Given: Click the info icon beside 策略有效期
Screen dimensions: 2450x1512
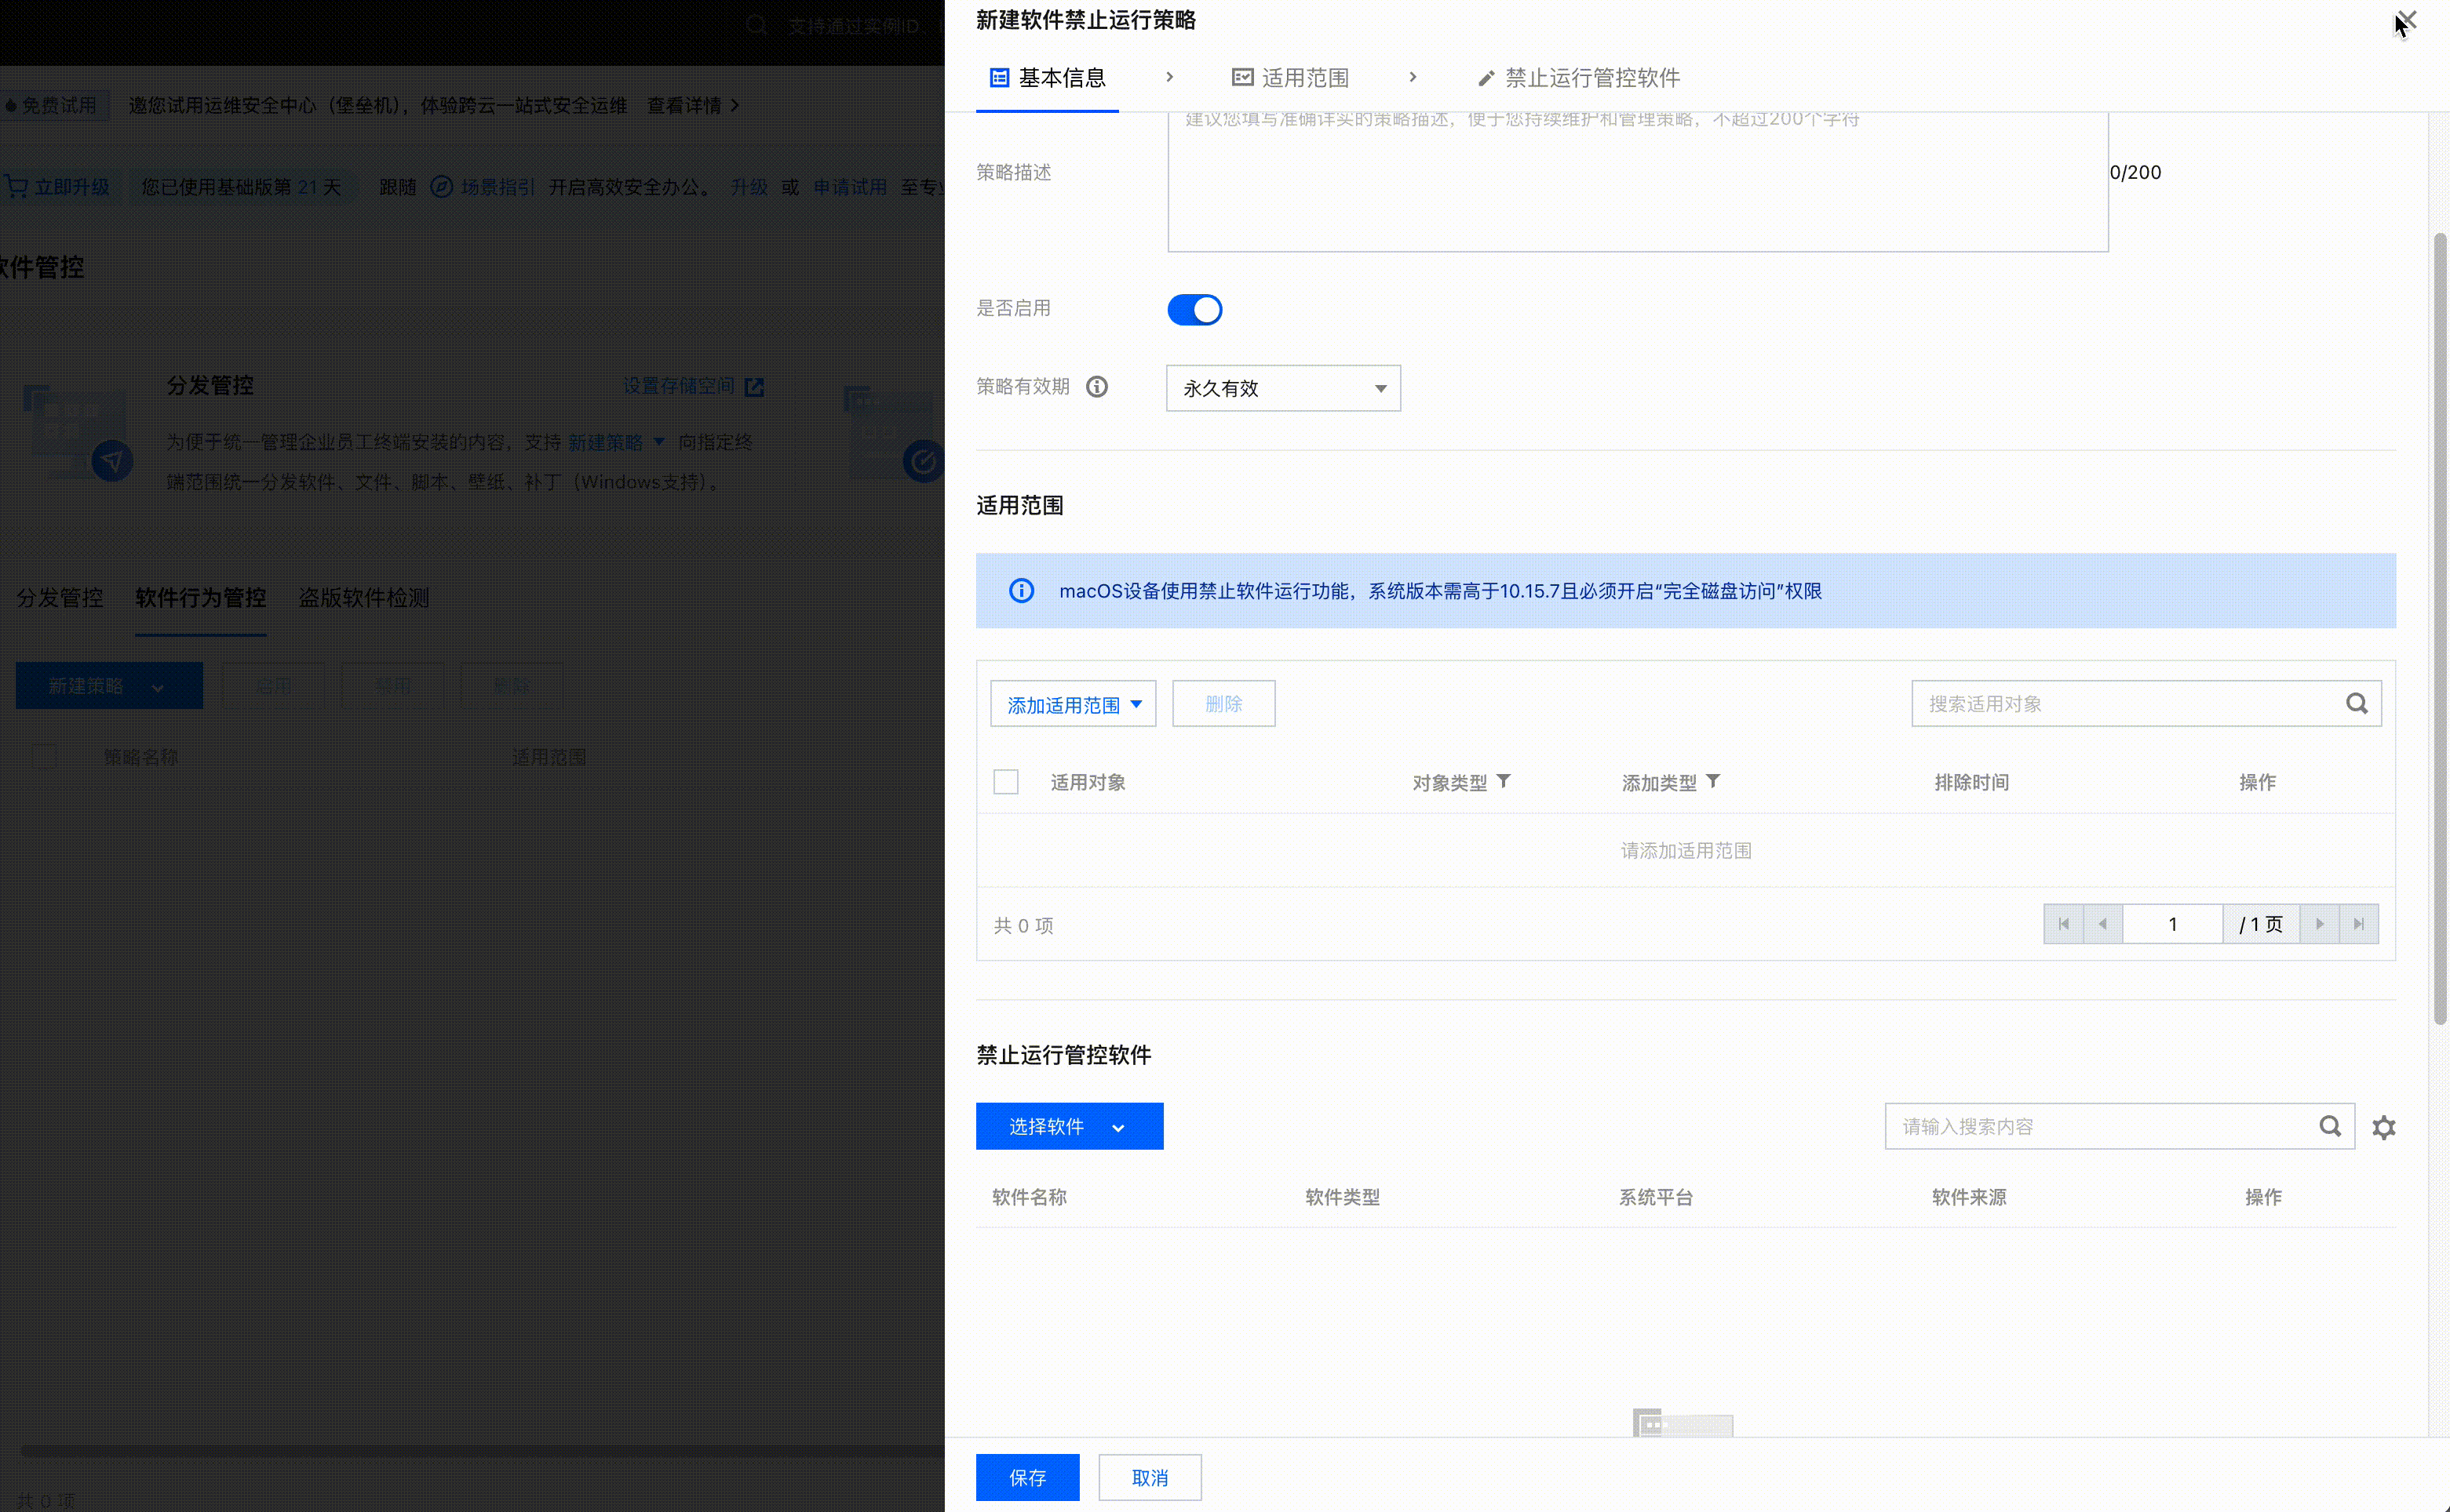Looking at the screenshot, I should (x=1096, y=387).
